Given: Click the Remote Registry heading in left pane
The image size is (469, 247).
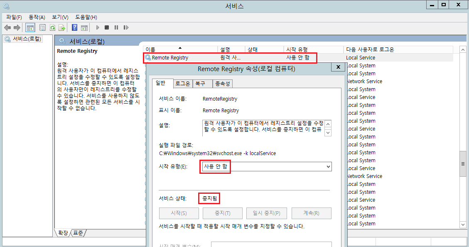Looking at the screenshot, I should pos(77,51).
